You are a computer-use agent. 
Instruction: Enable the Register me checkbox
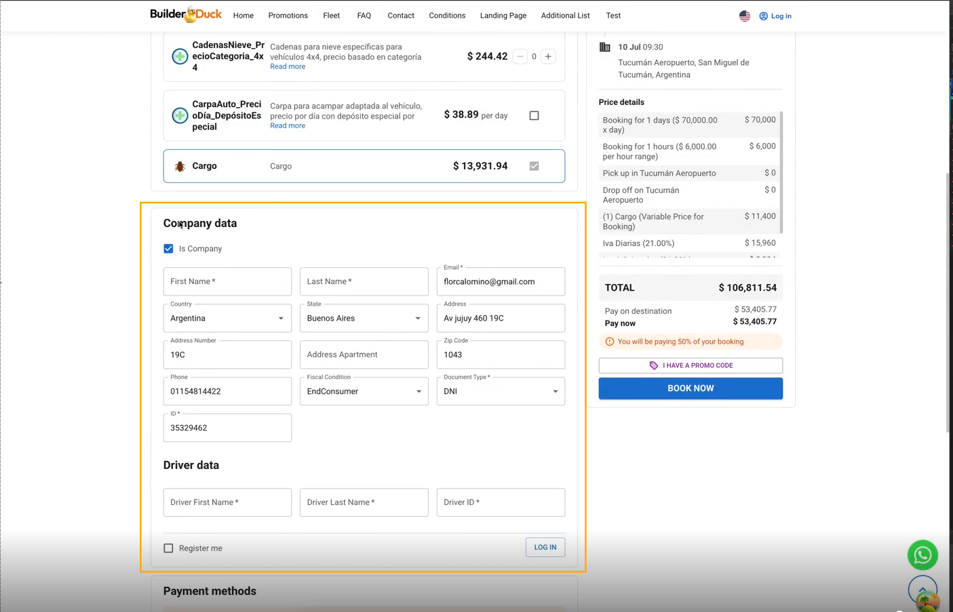point(168,548)
